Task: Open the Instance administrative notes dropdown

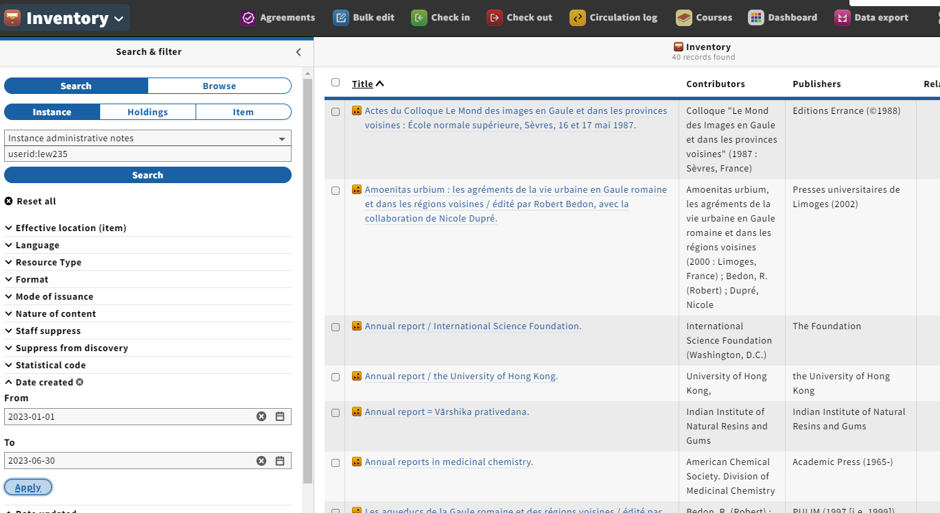Action: click(148, 138)
